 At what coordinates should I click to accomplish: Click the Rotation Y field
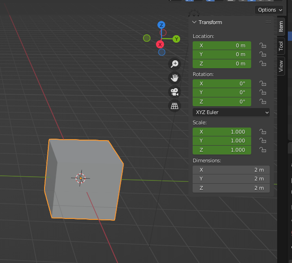222,92
